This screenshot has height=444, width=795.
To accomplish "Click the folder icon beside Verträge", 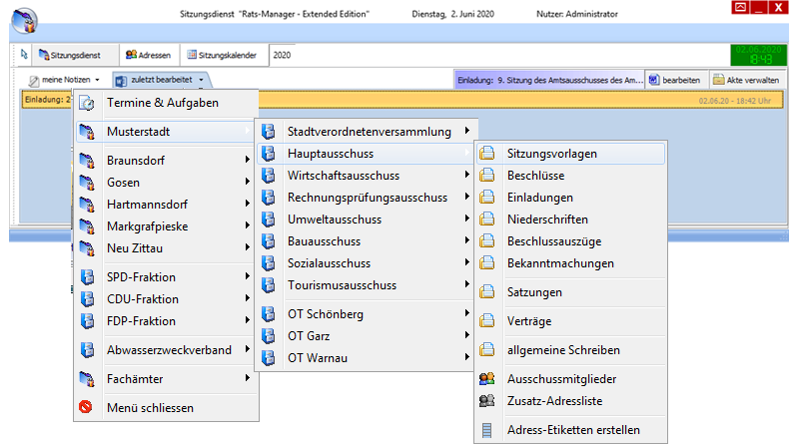I will [487, 321].
